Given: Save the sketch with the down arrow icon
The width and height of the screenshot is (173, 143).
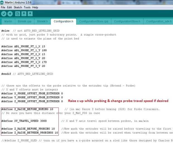Looking at the screenshot, I should [x=30, y=14].
